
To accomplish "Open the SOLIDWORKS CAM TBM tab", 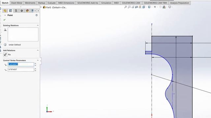I will [155, 3].
